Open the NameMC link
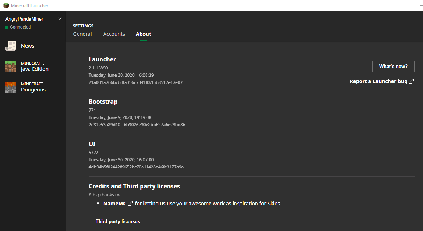423x231 pixels. (x=115, y=204)
